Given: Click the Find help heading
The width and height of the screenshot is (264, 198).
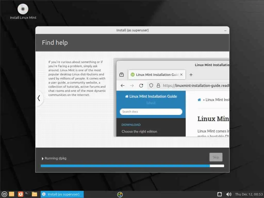Looking at the screenshot, I should [55, 43].
